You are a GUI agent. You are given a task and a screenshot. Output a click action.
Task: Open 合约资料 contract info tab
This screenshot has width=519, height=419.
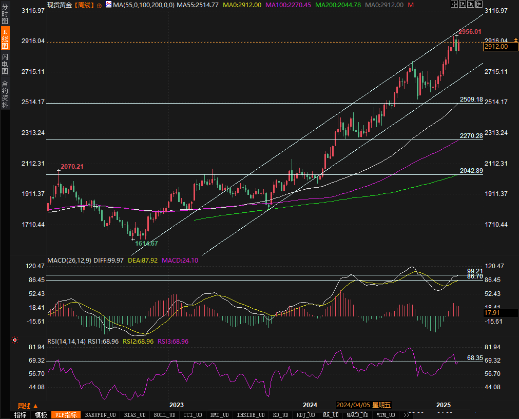point(5,94)
